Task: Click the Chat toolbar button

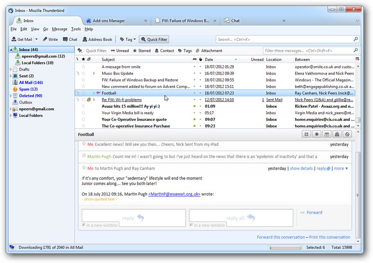Action: (x=70, y=40)
